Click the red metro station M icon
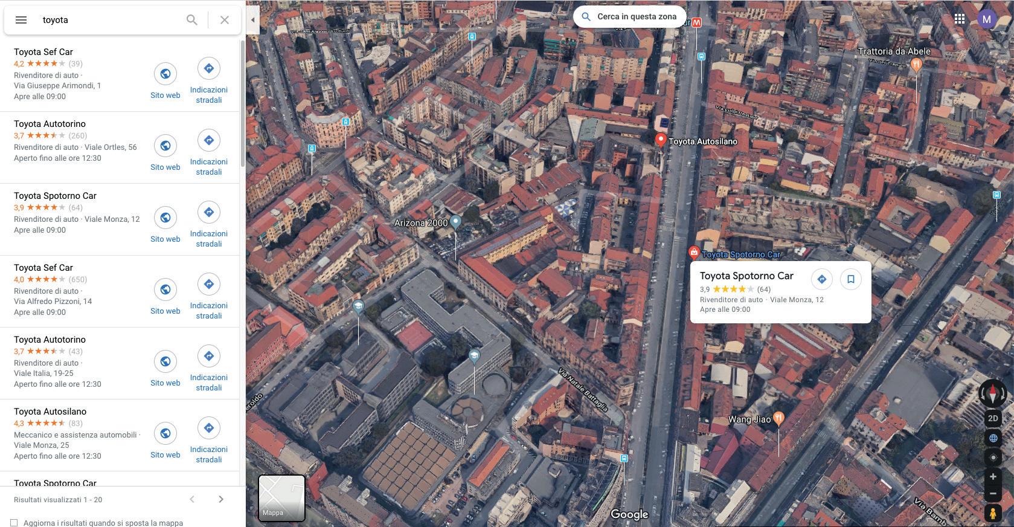 pos(697,22)
